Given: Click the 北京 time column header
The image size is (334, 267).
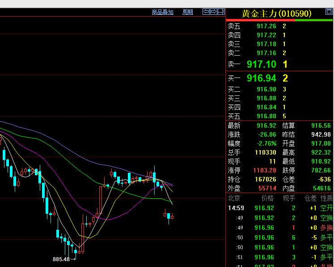Looking at the screenshot, I should click(x=234, y=198).
